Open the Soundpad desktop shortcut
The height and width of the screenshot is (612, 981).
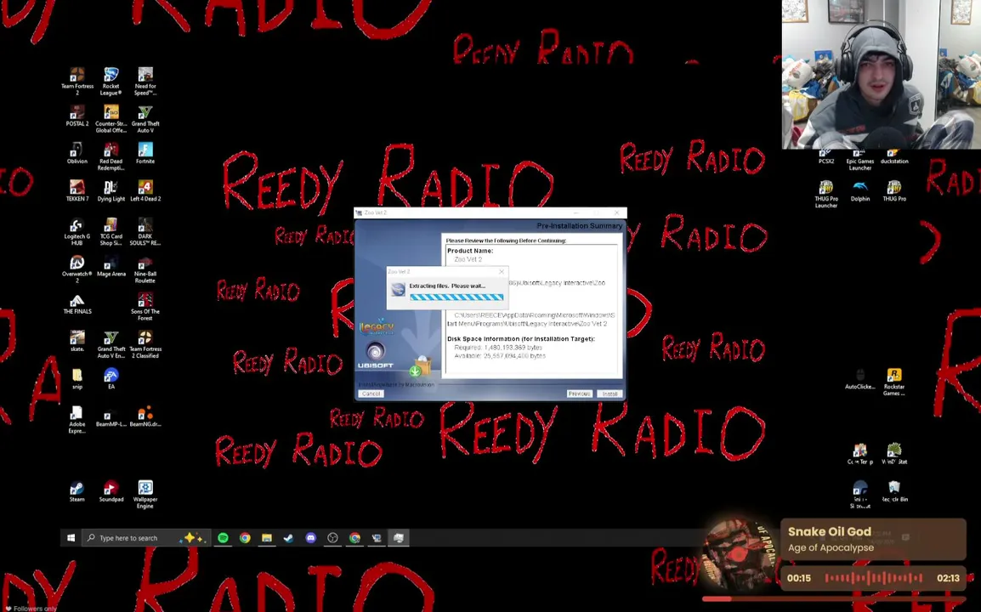point(111,491)
